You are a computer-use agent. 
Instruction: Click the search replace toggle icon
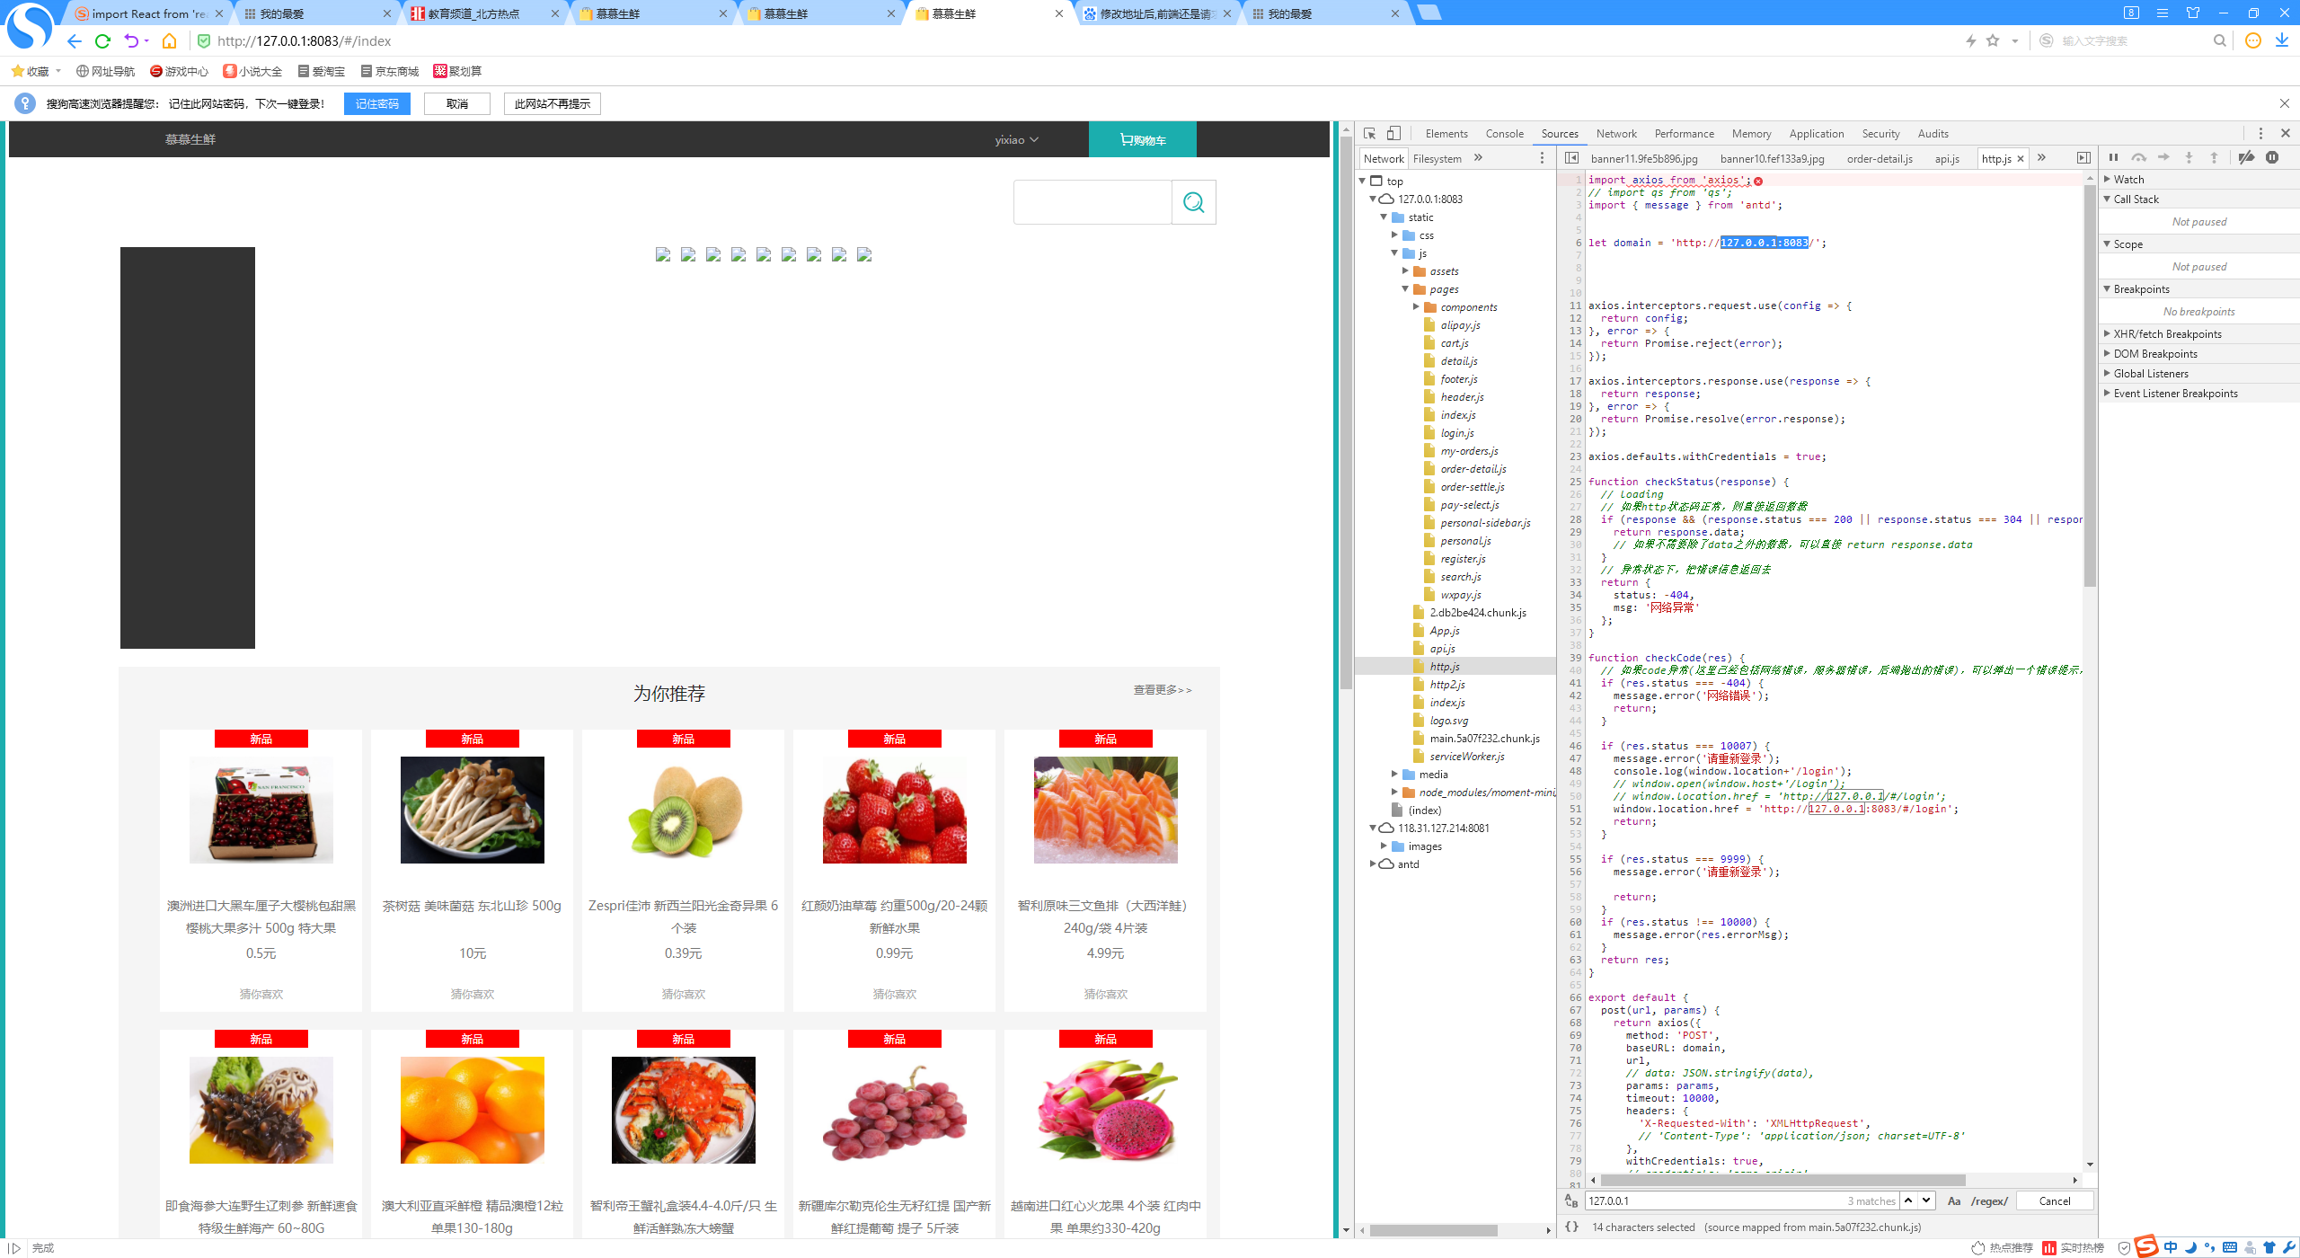point(1570,1200)
